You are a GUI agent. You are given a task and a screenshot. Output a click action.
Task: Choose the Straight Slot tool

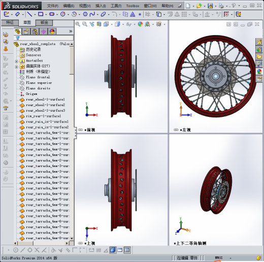(52, 14)
